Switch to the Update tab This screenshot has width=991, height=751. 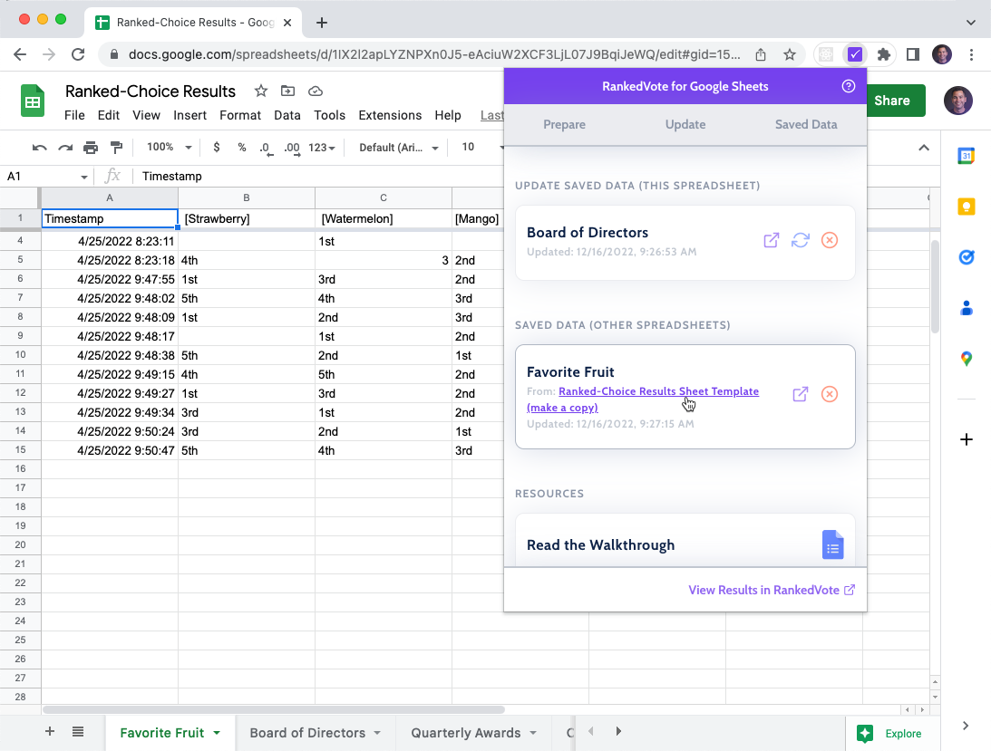point(685,124)
